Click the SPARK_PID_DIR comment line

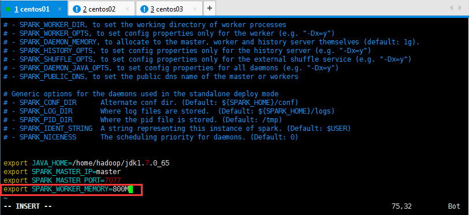(143, 120)
